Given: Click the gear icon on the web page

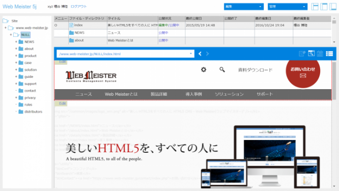Looking at the screenshot, I should click(204, 69).
